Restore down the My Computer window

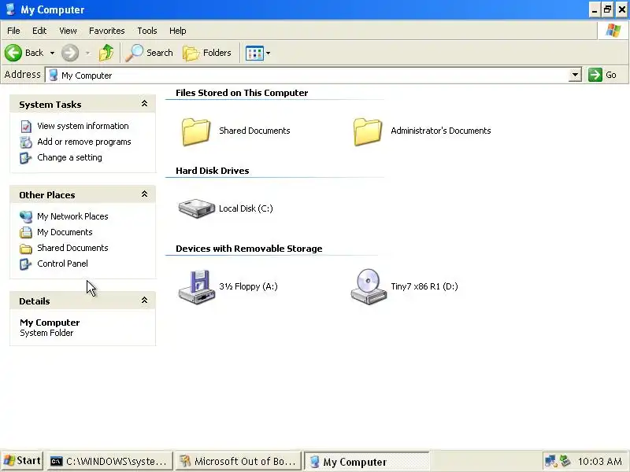click(x=607, y=9)
